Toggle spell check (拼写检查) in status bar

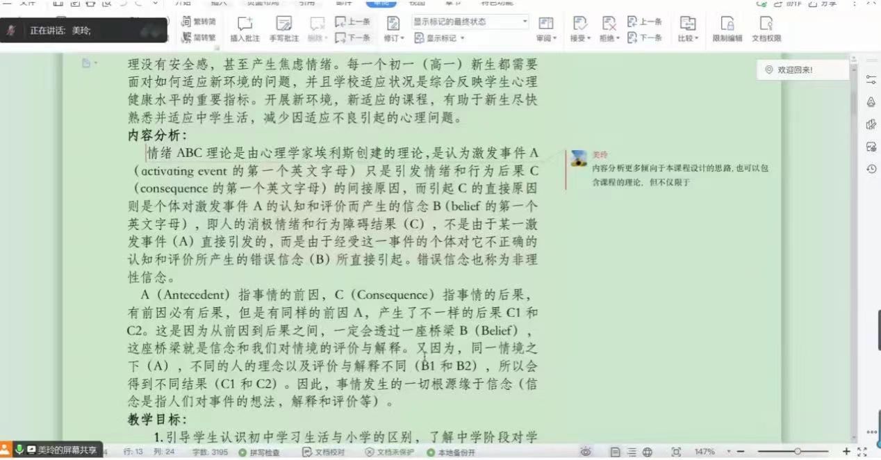pos(259,452)
